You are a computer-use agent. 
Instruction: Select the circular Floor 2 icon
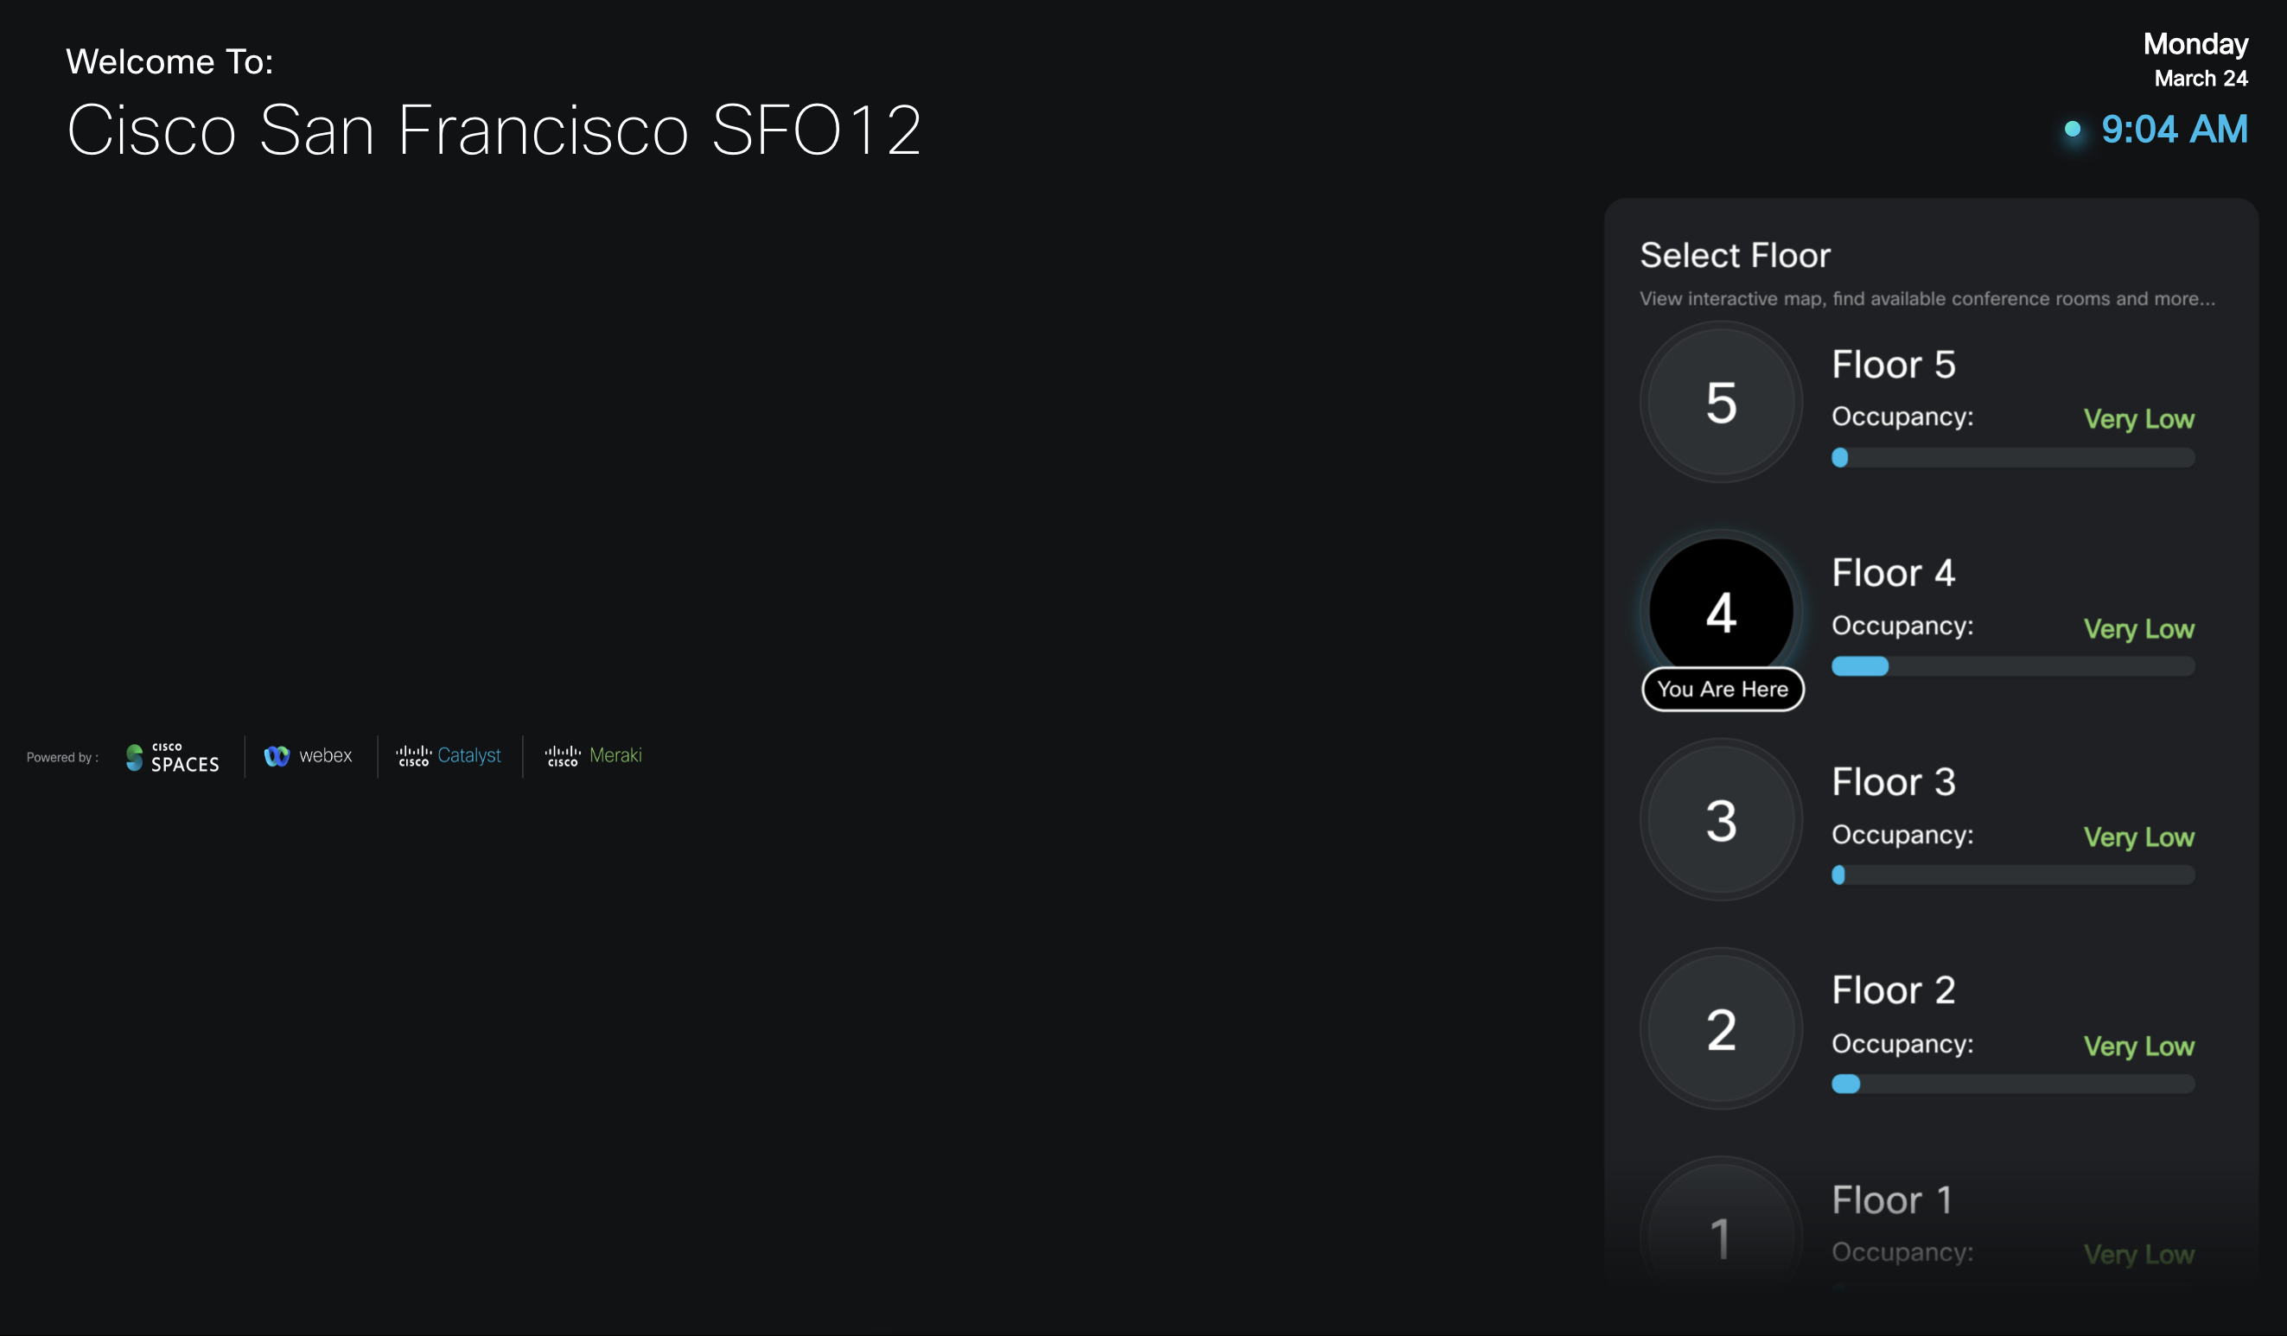pyautogui.click(x=1720, y=1028)
